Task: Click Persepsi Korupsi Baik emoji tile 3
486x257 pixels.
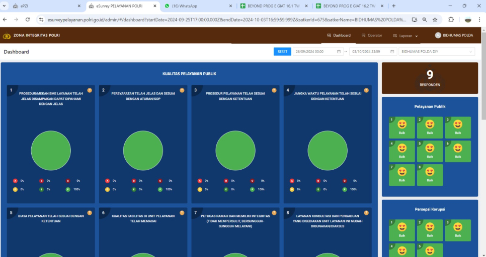Action: [458, 230]
